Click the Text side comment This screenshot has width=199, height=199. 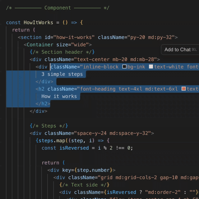[x=84, y=185]
